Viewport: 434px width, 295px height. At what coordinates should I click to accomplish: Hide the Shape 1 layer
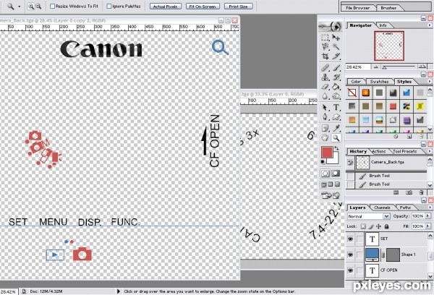pyautogui.click(x=350, y=255)
